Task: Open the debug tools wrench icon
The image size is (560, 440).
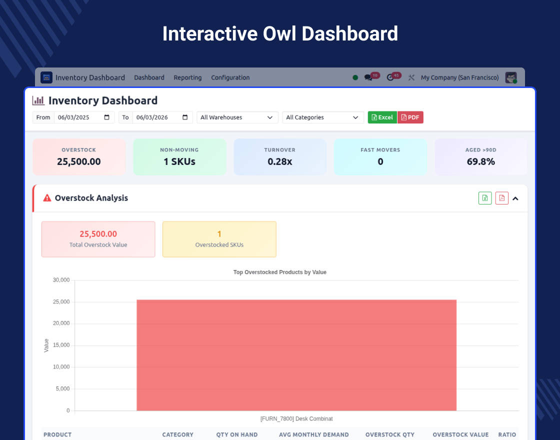Action: coord(411,77)
